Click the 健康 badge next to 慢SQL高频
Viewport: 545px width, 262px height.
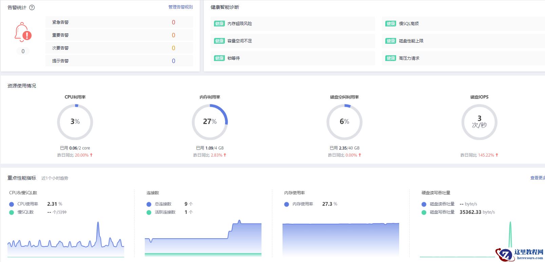391,23
